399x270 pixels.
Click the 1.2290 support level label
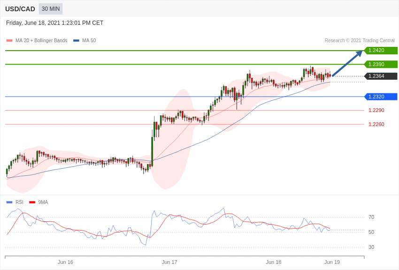pyautogui.click(x=376, y=110)
